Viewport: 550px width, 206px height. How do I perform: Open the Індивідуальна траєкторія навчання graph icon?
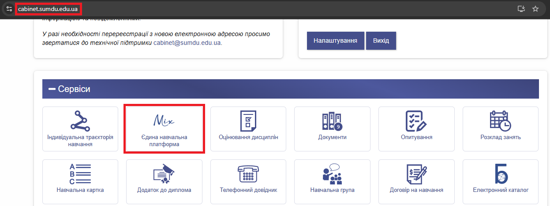(80, 120)
